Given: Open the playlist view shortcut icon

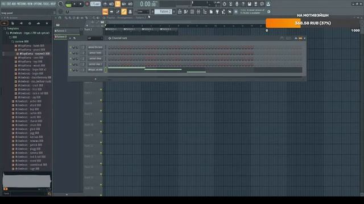Looking at the screenshot, I should click(x=180, y=11).
